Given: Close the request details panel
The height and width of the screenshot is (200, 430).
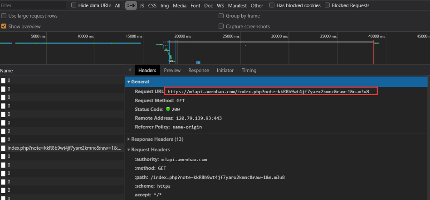Looking at the screenshot, I should [x=130, y=70].
